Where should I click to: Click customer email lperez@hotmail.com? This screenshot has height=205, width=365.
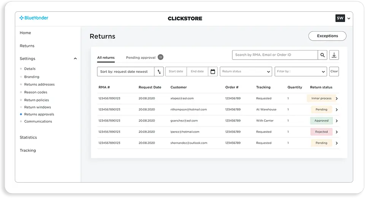coord(185,132)
